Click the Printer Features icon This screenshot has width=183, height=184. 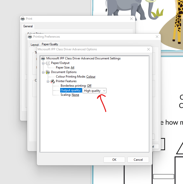(53, 81)
